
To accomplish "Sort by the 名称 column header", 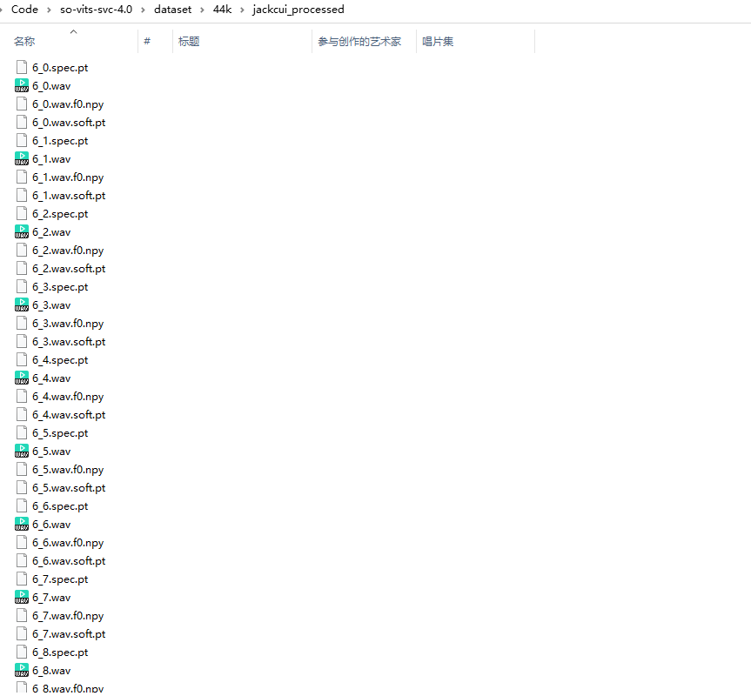I will [24, 42].
